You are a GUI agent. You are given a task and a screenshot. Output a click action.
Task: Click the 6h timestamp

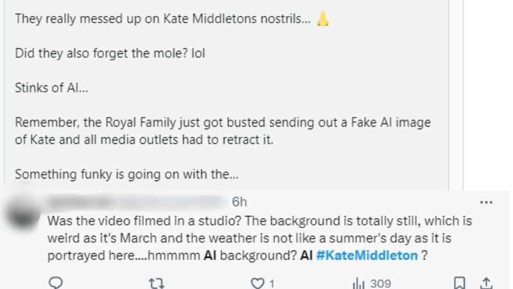pyautogui.click(x=239, y=202)
